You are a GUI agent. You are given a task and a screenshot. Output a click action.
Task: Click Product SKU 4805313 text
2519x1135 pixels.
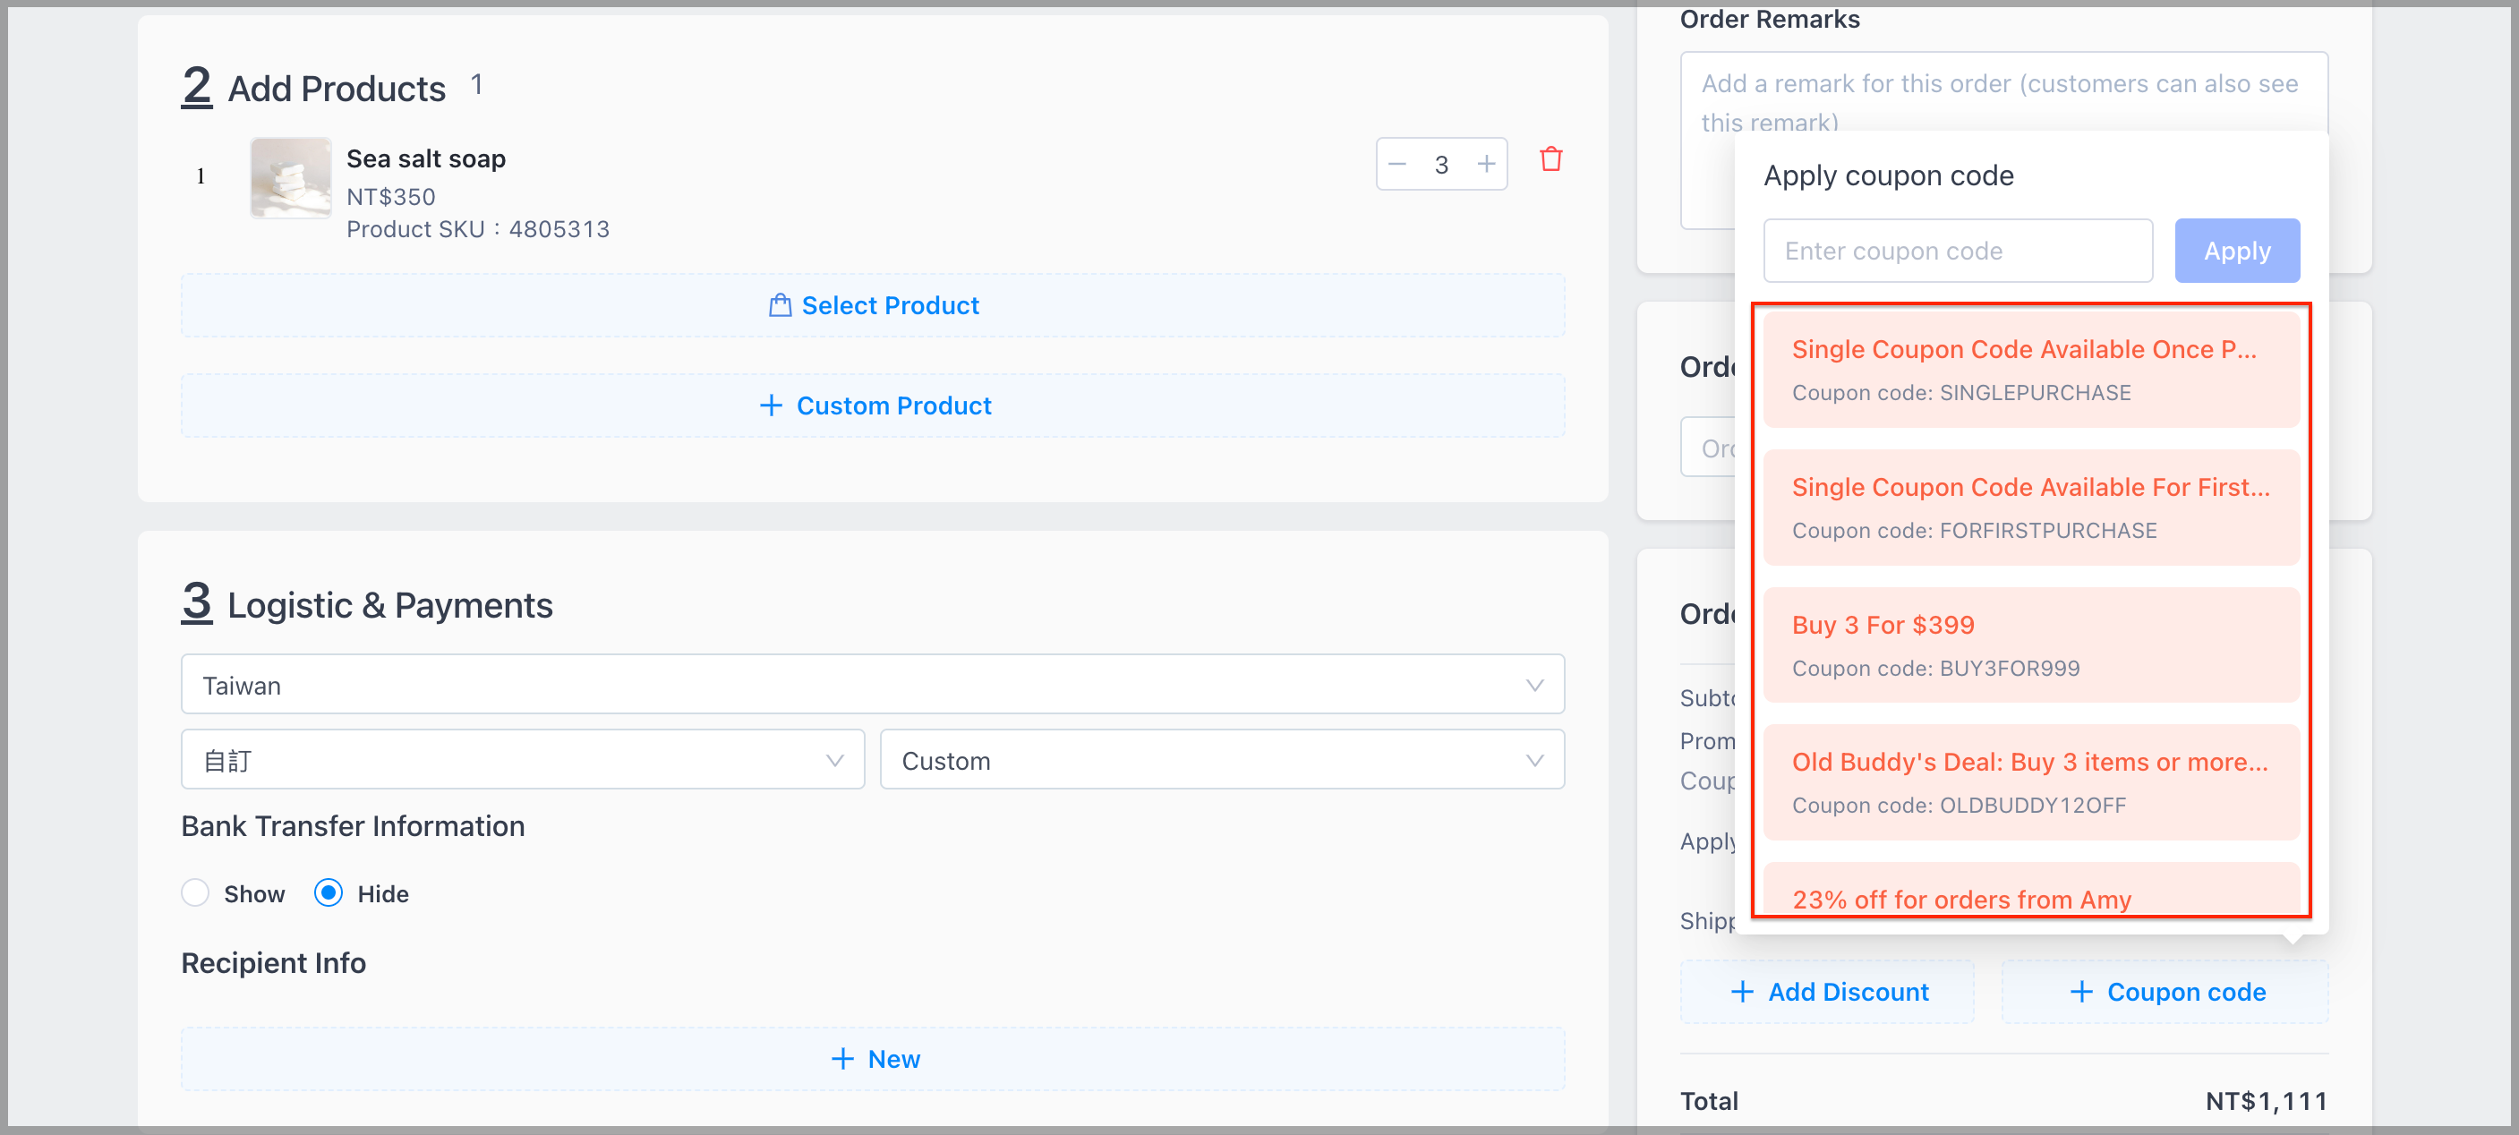click(x=477, y=229)
